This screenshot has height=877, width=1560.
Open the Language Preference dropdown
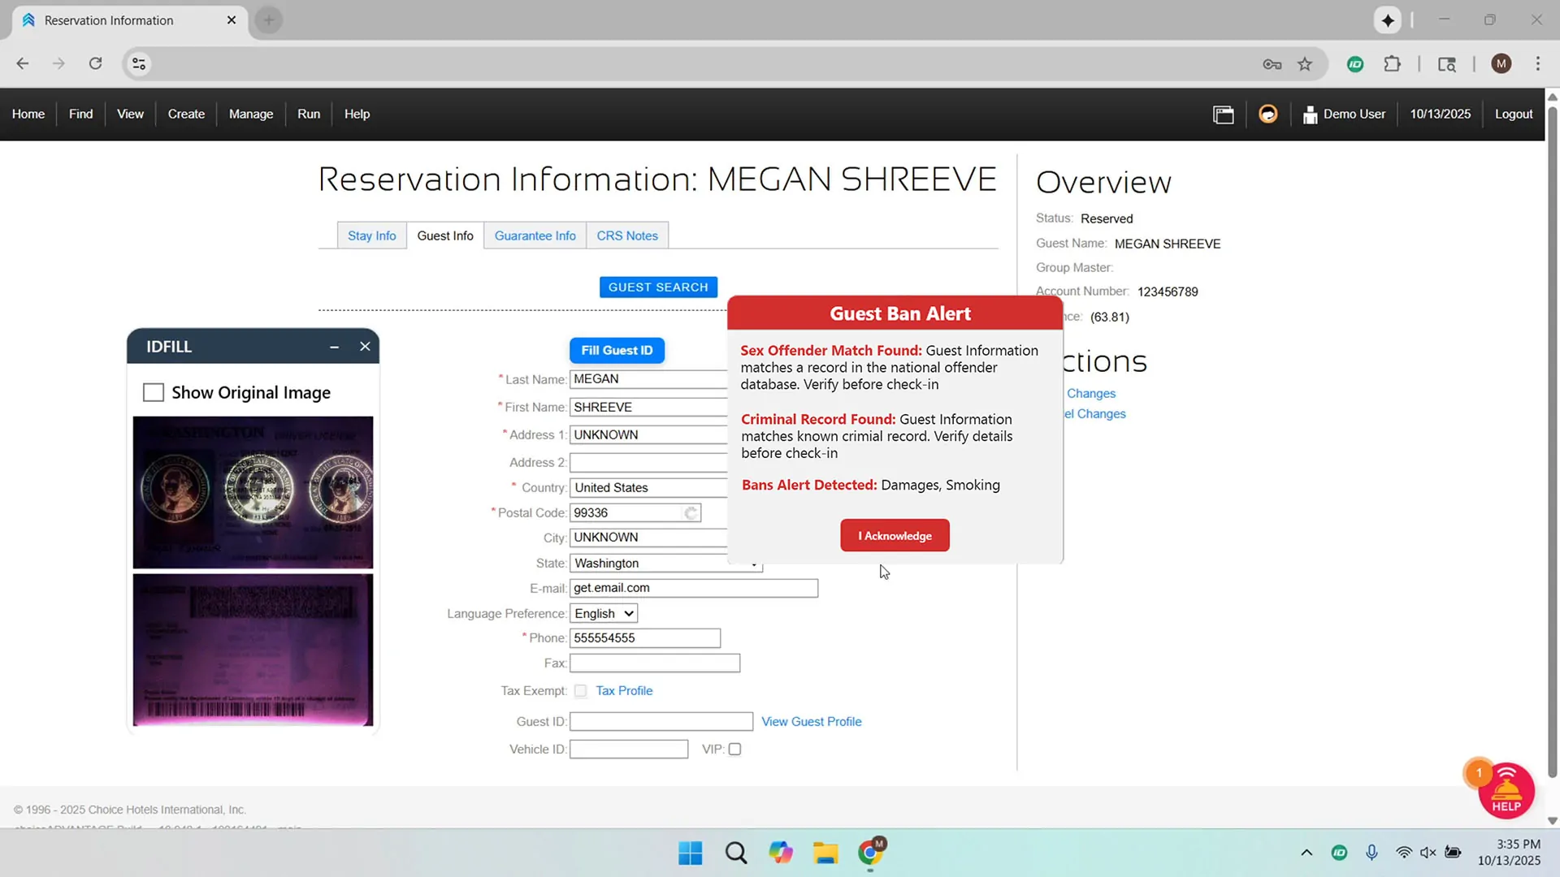[x=604, y=614]
